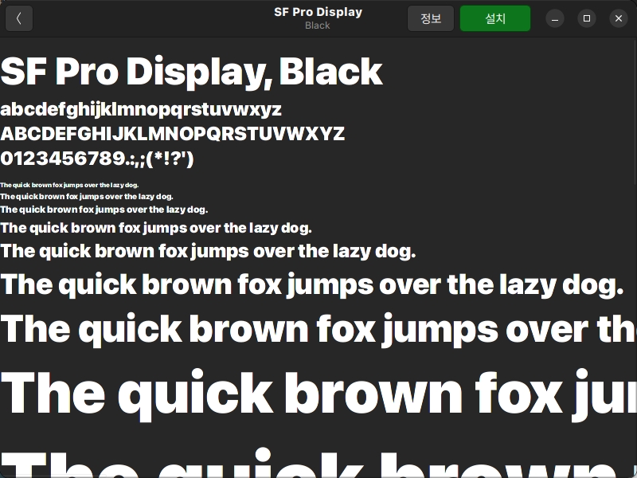Click the 'SF Pro Display, Black' heading

191,72
